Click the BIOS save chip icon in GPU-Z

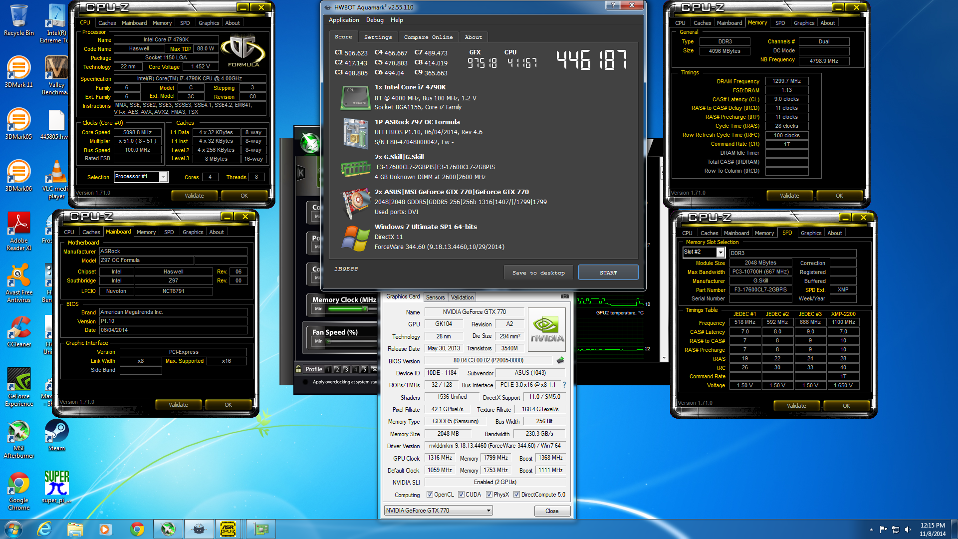(x=560, y=360)
